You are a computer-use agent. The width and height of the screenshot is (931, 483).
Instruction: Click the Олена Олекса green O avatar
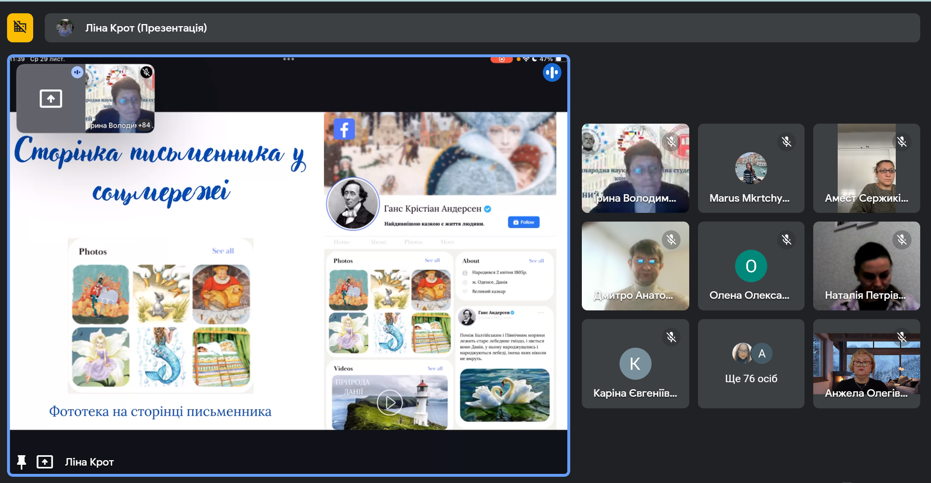point(751,266)
